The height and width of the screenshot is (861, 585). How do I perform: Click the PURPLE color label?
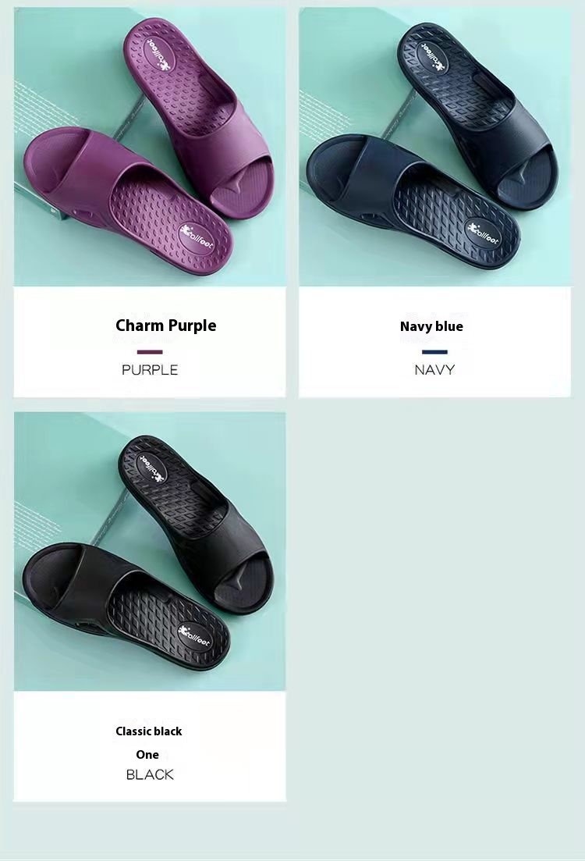[150, 369]
